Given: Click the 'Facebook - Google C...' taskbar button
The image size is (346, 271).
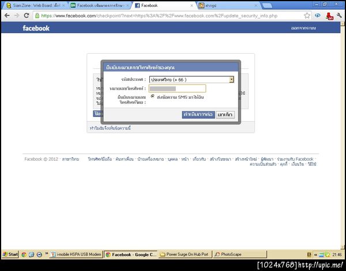Looking at the screenshot, I should (x=131, y=254).
